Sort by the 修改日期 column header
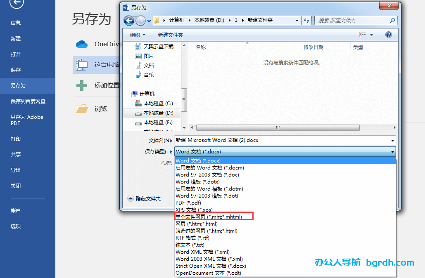425x278 pixels. (x=313, y=47)
